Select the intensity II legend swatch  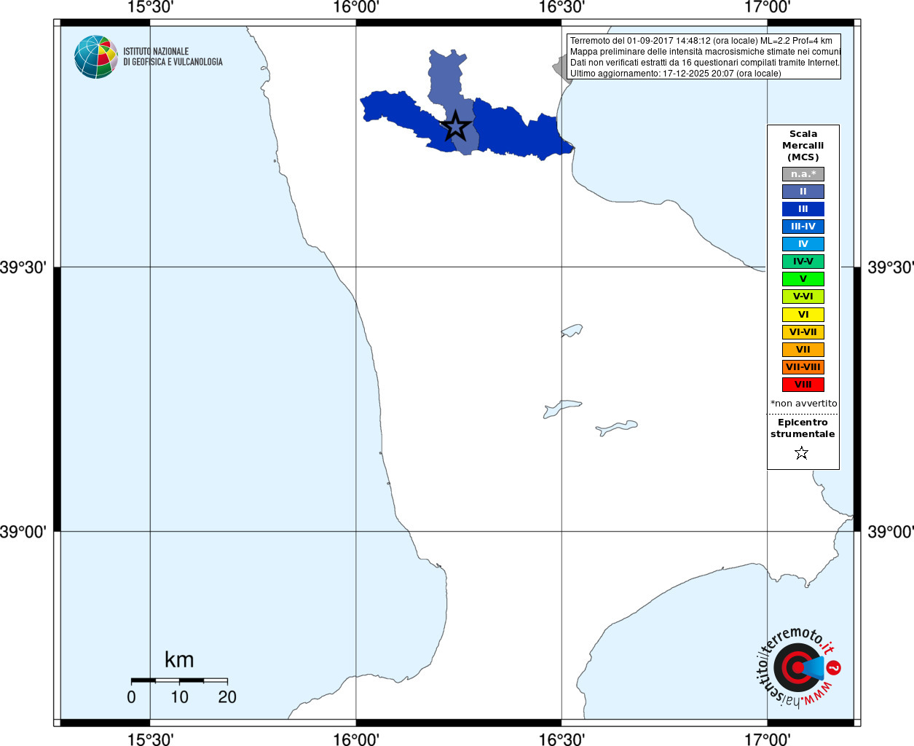coord(803,192)
